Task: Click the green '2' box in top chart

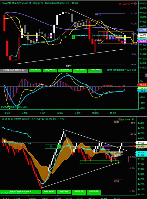Action: pyautogui.click(x=73, y=37)
